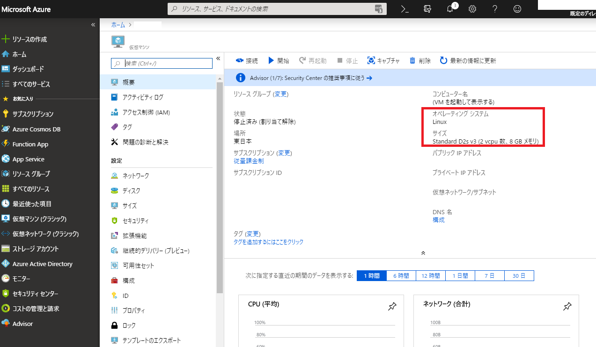Image resolution: width=596 pixels, height=347 pixels.
Task: Click the キャプチャ capture button
Action: tap(383, 61)
